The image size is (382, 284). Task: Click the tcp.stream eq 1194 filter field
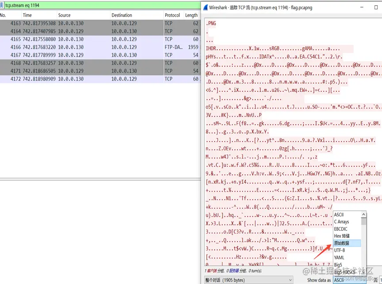point(102,5)
